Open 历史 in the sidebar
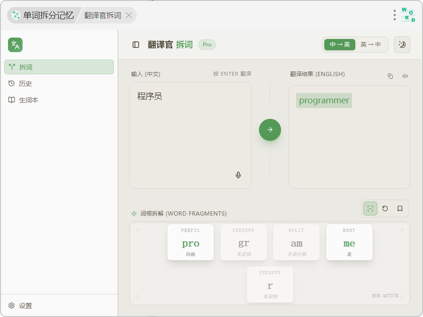The width and height of the screenshot is (423, 317). click(x=25, y=84)
